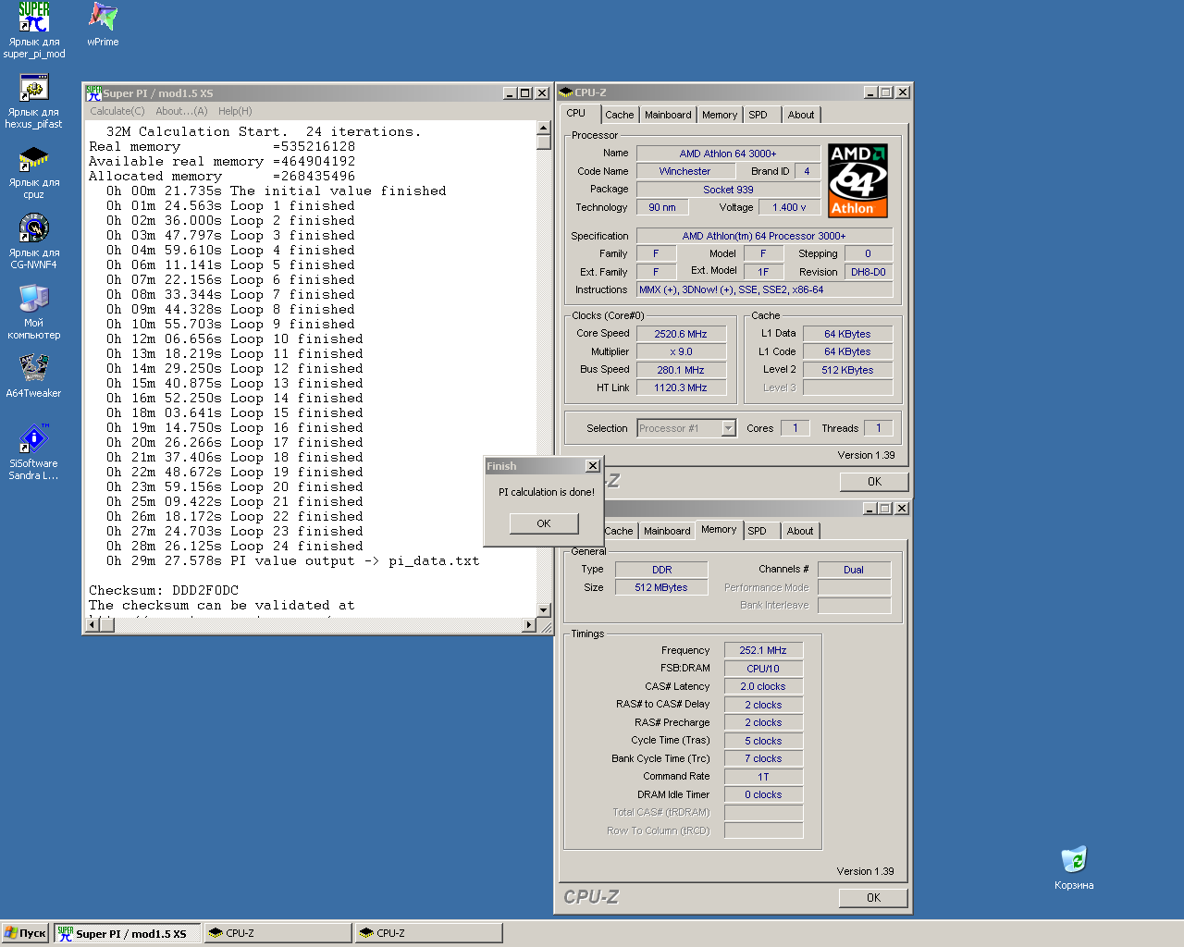The width and height of the screenshot is (1184, 947).
Task: Launch the A64Tweaker desktop icon
Action: (34, 375)
